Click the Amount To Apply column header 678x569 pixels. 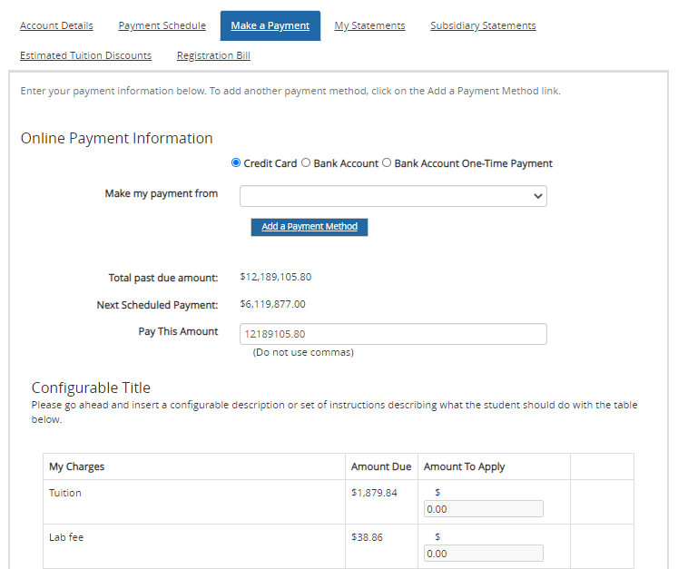click(464, 466)
